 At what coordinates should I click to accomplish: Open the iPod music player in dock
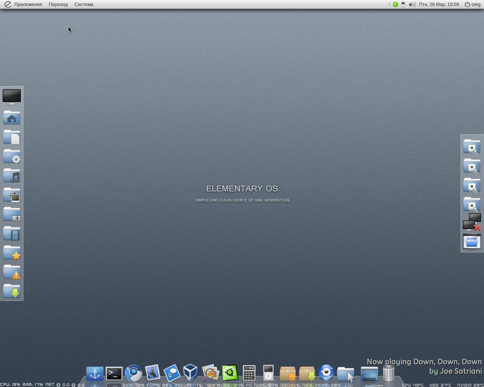pos(268,373)
